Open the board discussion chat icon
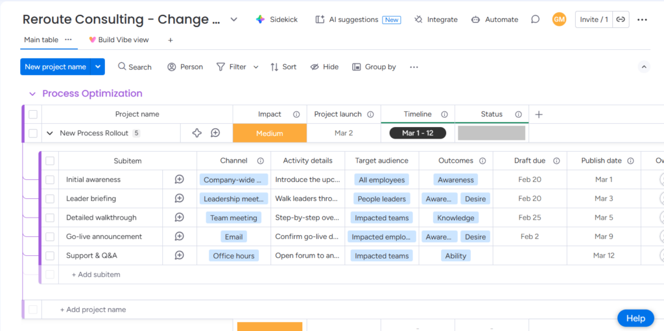 point(535,19)
